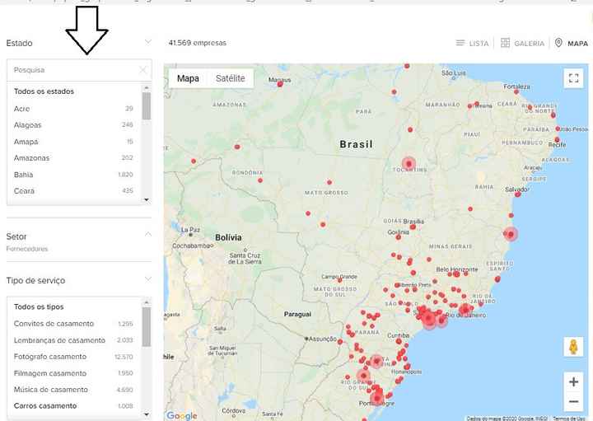Screen dimensions: 593x421
Task: Click the Street View pegman icon
Action: click(574, 347)
